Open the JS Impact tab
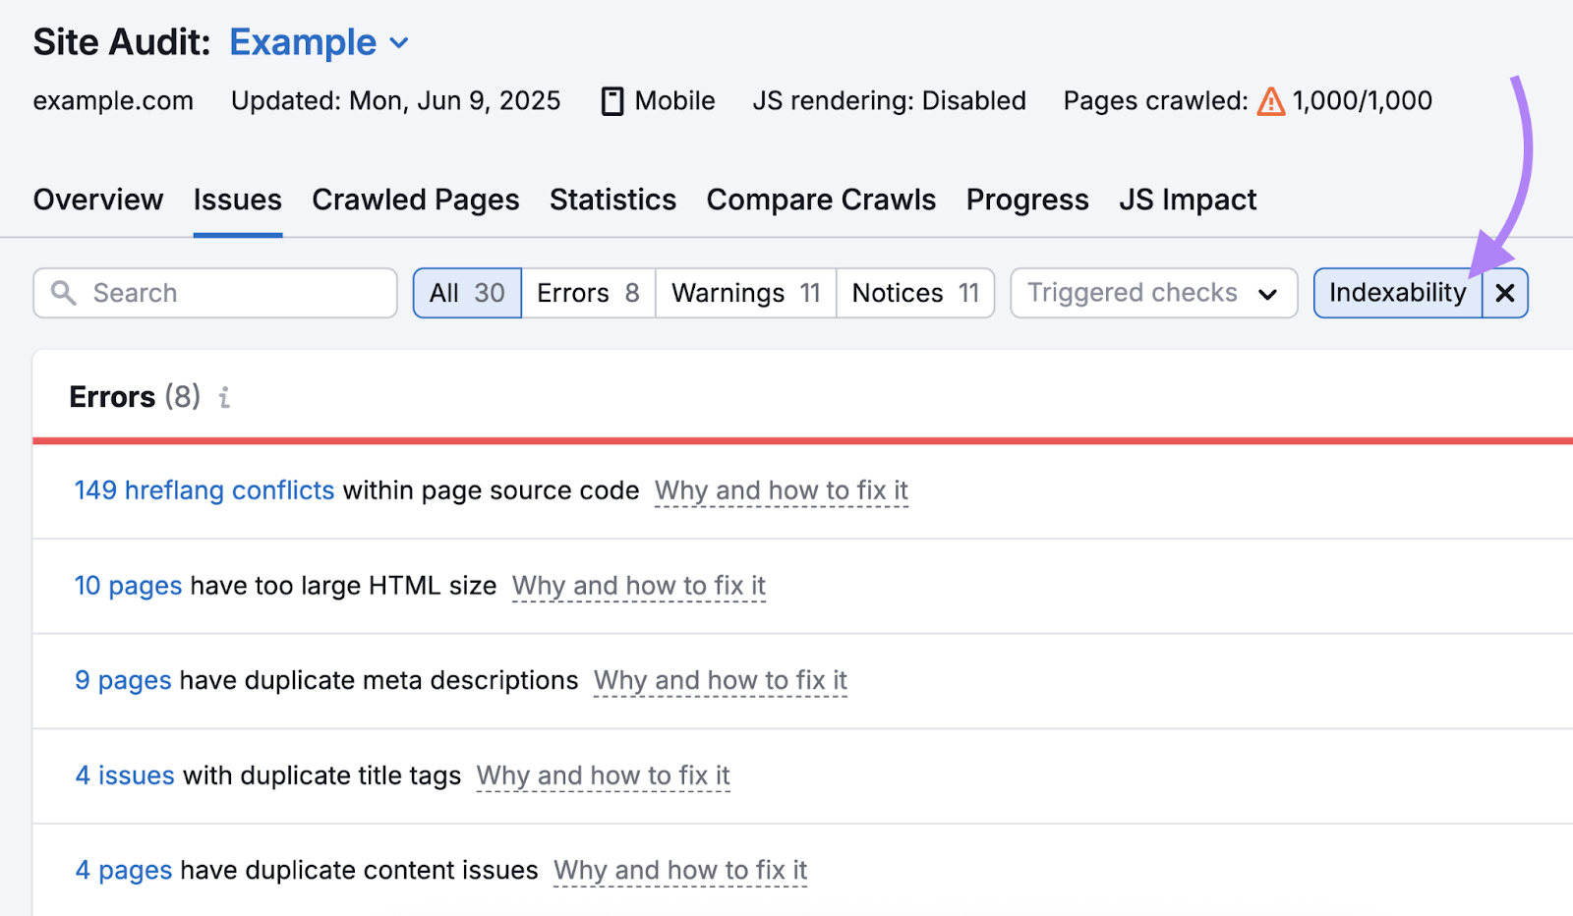 point(1188,200)
